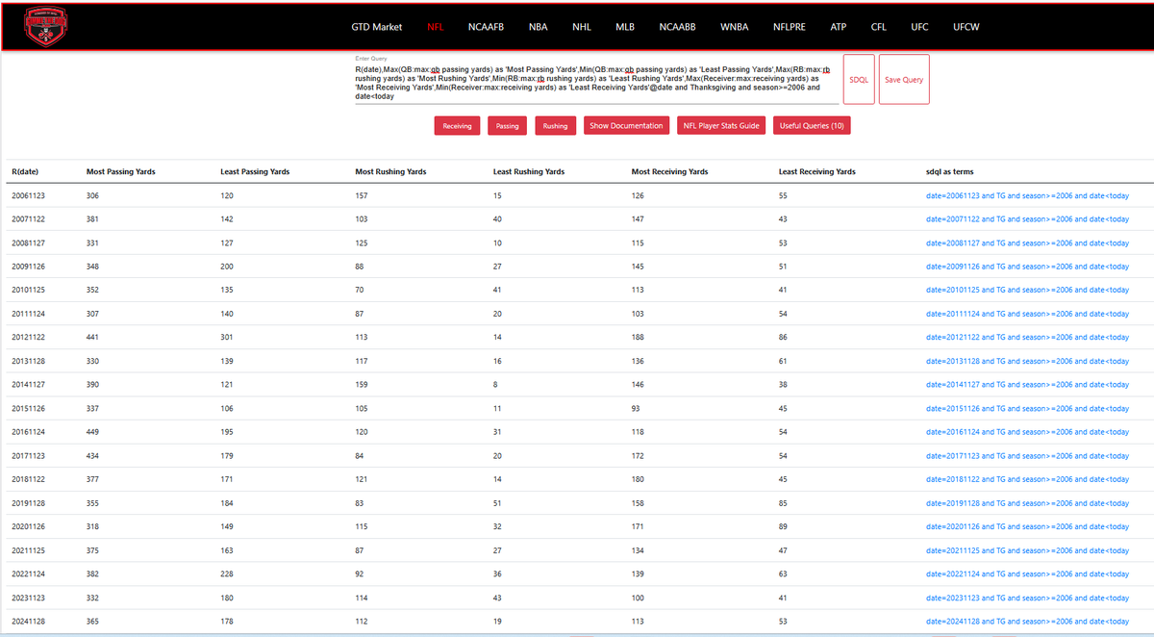Go to the CFL tab
The width and height of the screenshot is (1154, 637).
pyautogui.click(x=879, y=27)
